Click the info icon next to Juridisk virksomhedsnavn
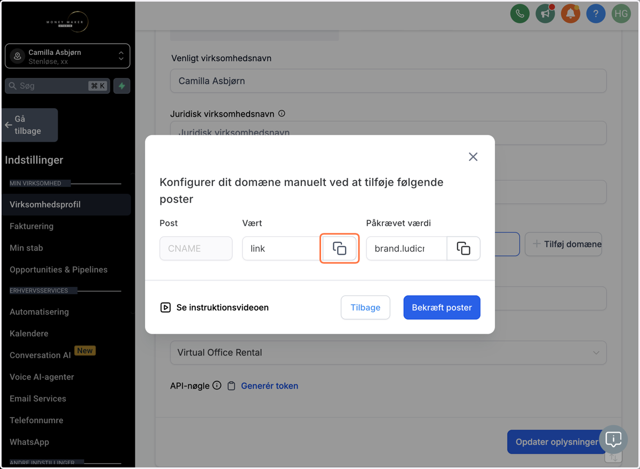640x469 pixels. pos(282,114)
